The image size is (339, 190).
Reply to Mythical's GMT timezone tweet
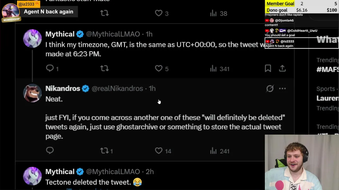[50, 68]
